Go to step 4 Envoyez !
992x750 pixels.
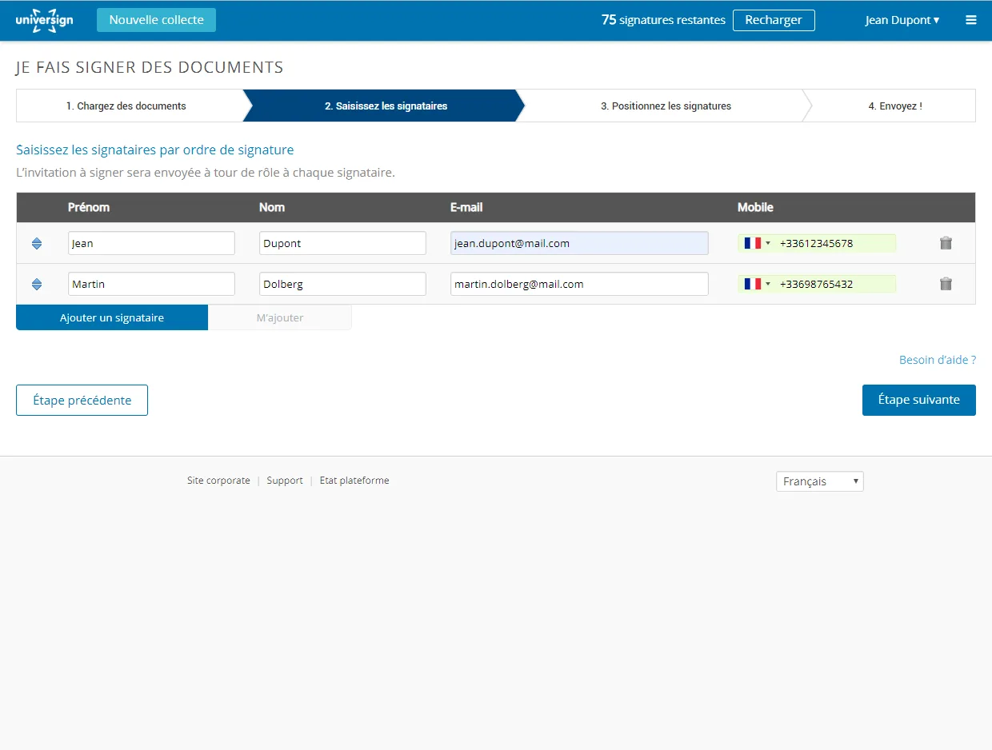[x=894, y=106]
